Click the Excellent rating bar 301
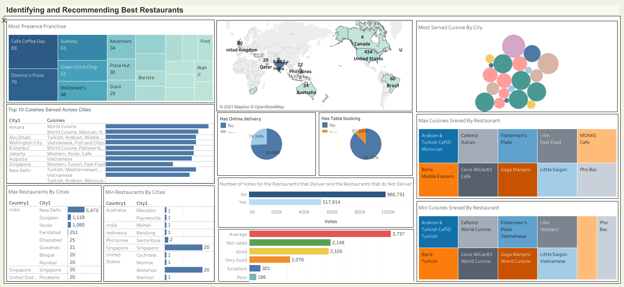 pyautogui.click(x=255, y=268)
